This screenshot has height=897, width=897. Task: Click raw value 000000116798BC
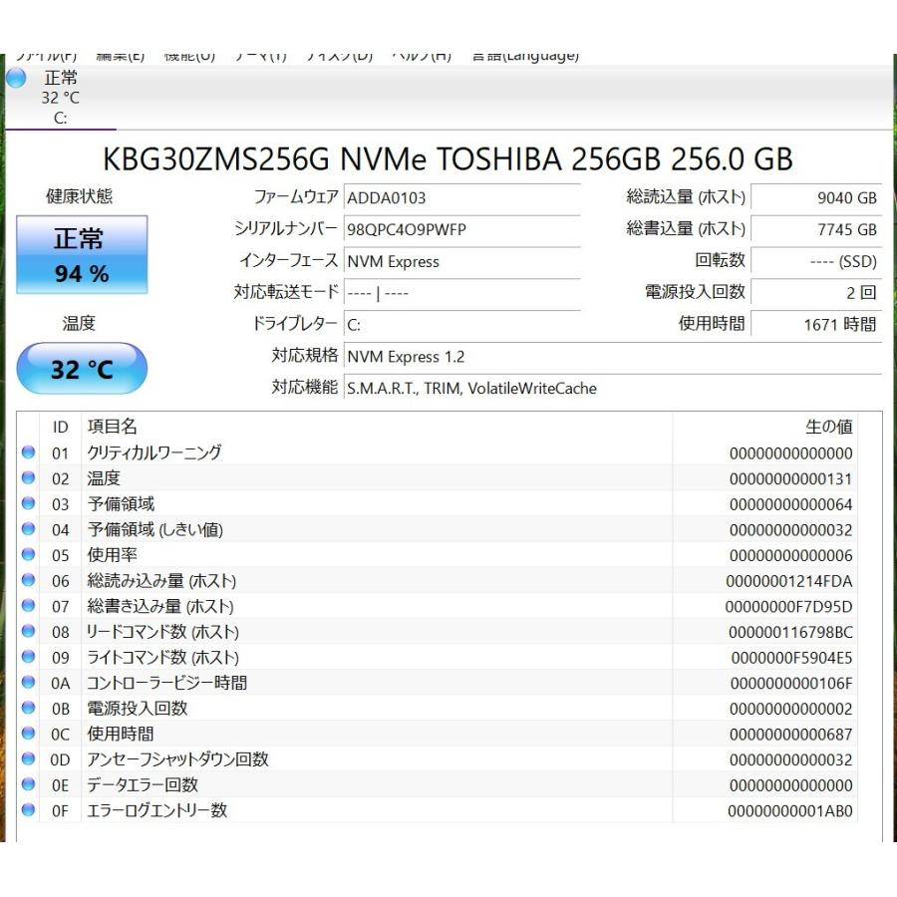[790, 632]
